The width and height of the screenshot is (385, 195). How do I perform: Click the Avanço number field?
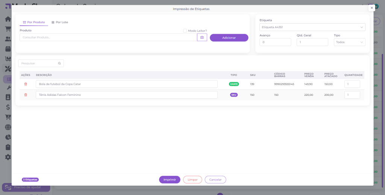point(275,42)
